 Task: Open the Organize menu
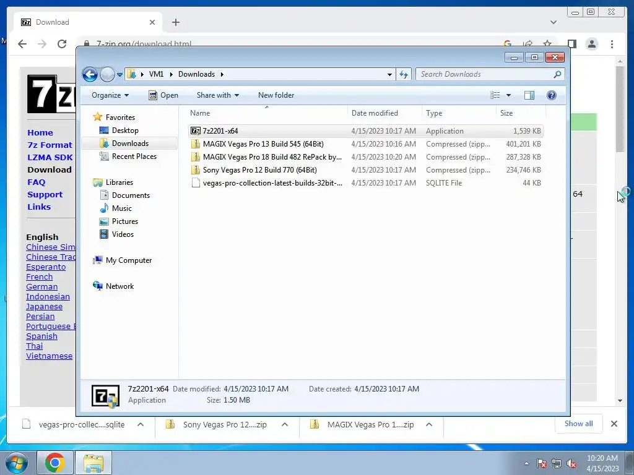110,95
